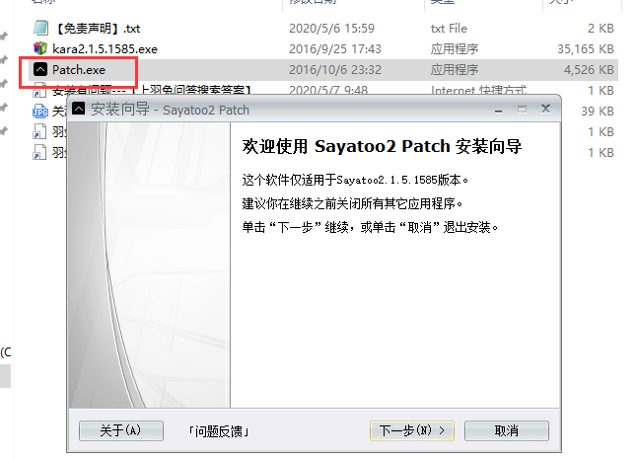The height and width of the screenshot is (460, 637).
Task: Click the 2 KB size cell
Action: pyautogui.click(x=601, y=29)
